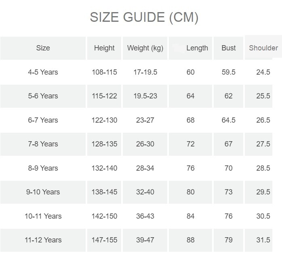Click the Bust column header
The width and height of the screenshot is (282, 259).
coord(229,48)
